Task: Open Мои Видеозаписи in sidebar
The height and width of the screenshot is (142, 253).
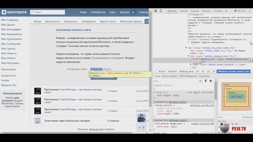Action: [x=11, y=34]
